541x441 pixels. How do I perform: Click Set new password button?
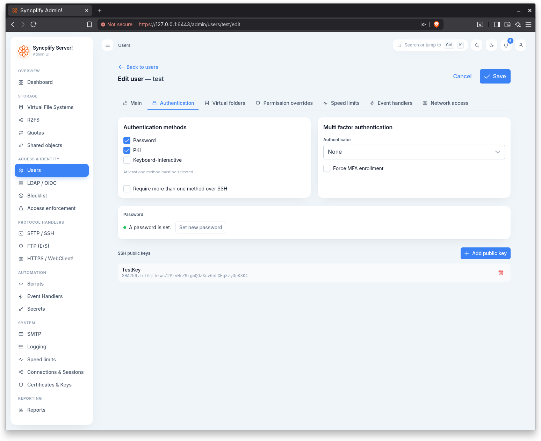[201, 227]
